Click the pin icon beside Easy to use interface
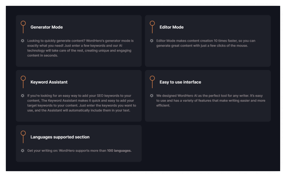The height and width of the screenshot is (177, 286). (152, 82)
